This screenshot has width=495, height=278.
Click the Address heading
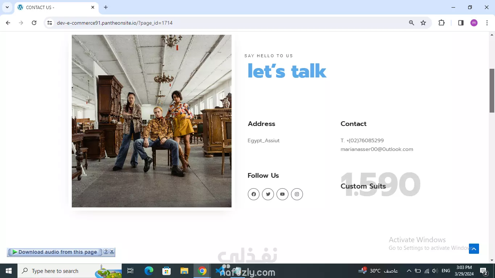261,124
